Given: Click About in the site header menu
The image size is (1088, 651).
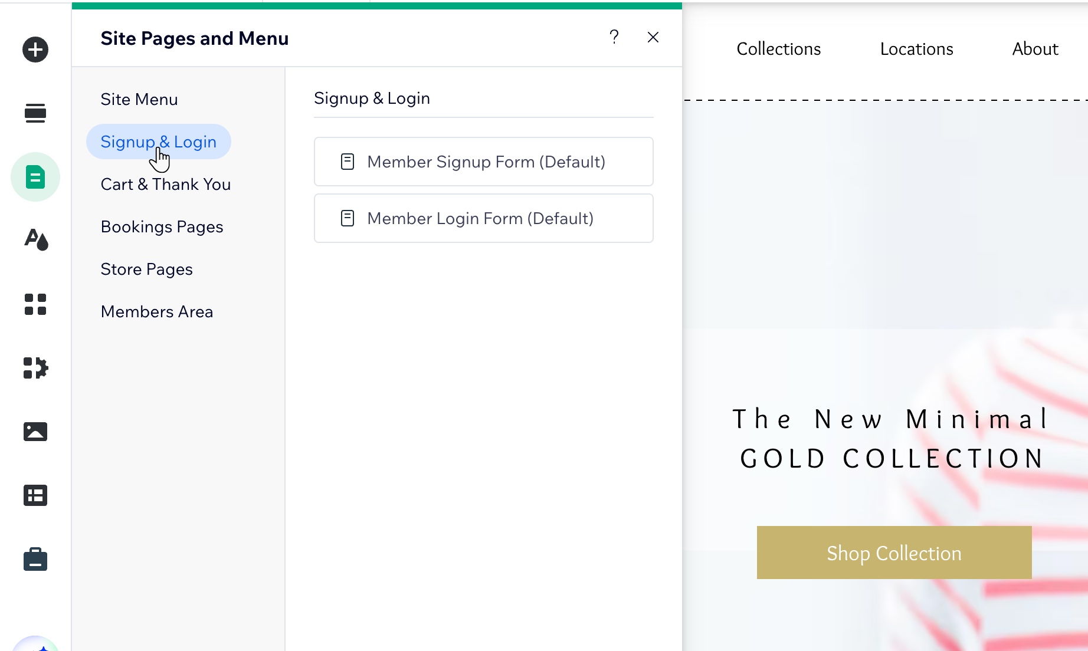Looking at the screenshot, I should click(1035, 49).
